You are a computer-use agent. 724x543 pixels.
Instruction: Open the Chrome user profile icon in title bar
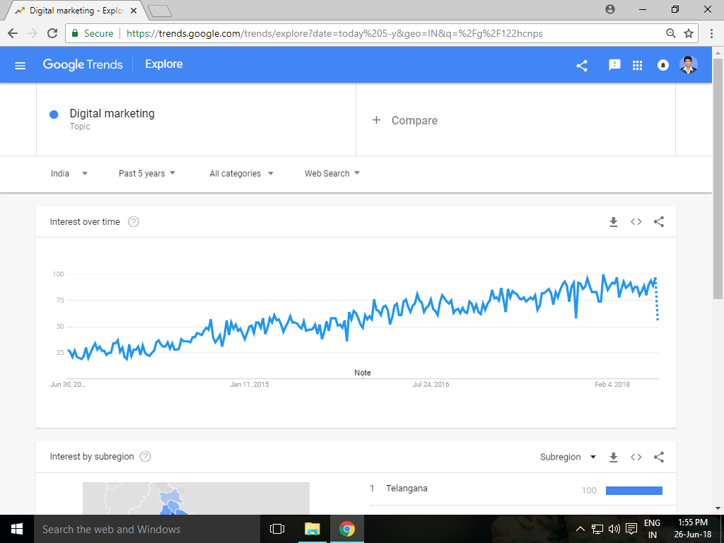tap(610, 9)
